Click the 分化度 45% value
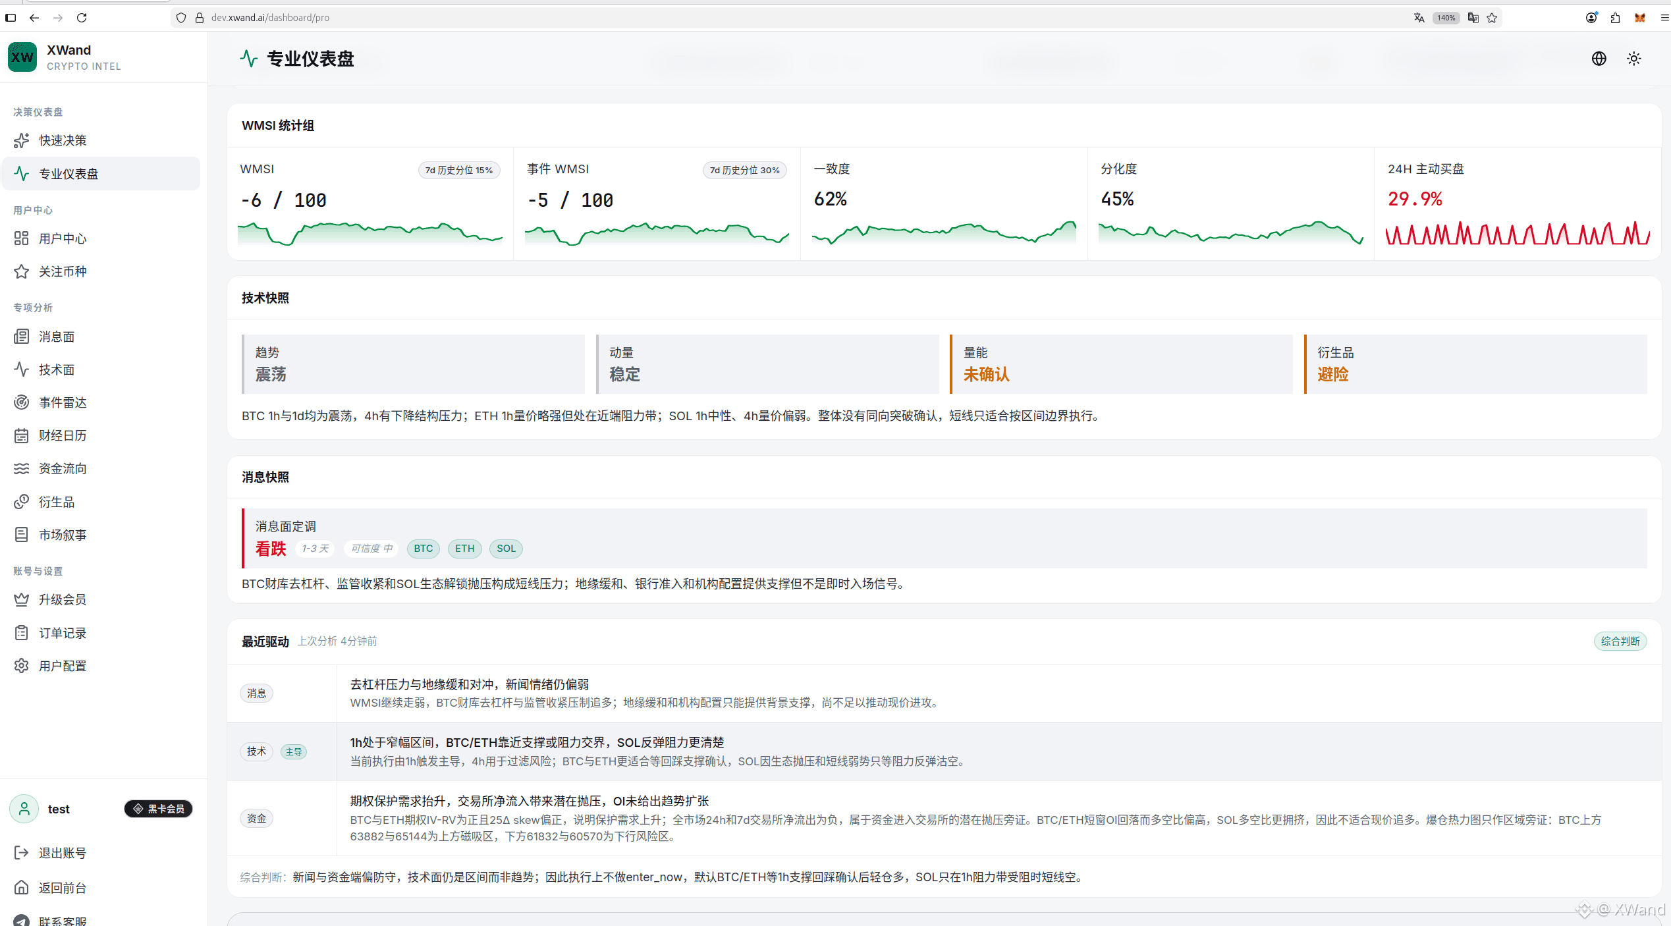 coord(1118,199)
